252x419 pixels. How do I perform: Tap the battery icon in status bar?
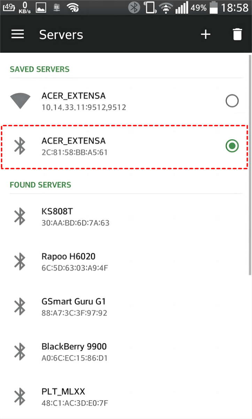(x=214, y=7)
